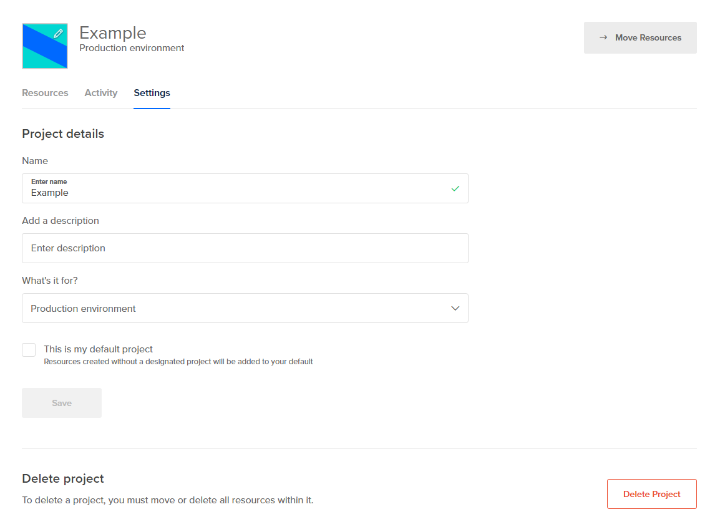Switch to the Activity tab

(x=101, y=93)
